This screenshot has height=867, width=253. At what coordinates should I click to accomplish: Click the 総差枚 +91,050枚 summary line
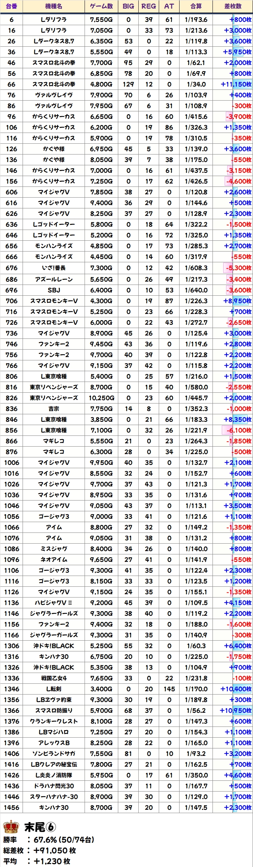click(39, 850)
